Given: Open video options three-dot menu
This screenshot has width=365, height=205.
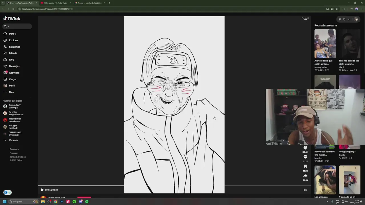Looking at the screenshot, I should [305, 20].
